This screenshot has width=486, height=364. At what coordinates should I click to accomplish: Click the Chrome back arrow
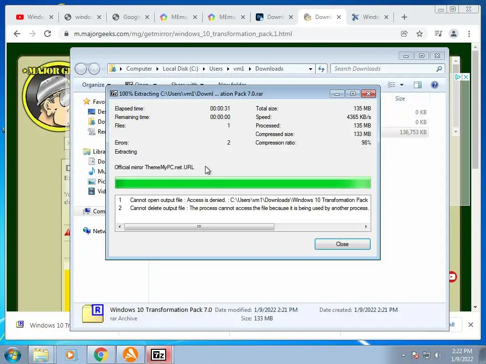pyautogui.click(x=17, y=34)
